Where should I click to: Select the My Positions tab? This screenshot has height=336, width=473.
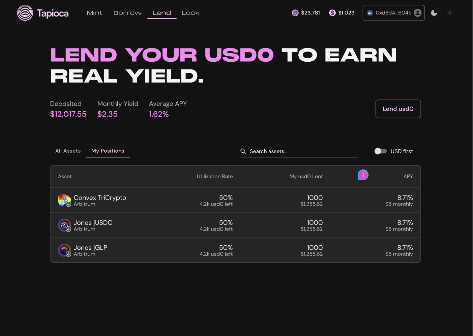108,151
